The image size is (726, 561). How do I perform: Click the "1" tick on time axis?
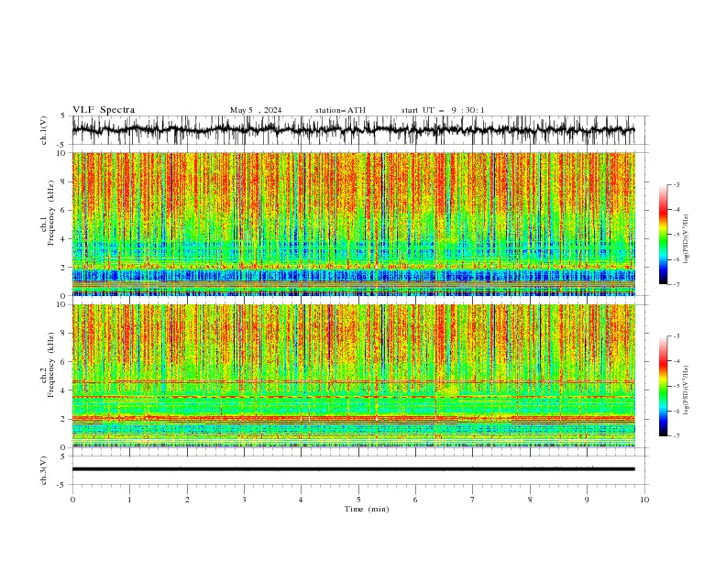[x=130, y=500]
